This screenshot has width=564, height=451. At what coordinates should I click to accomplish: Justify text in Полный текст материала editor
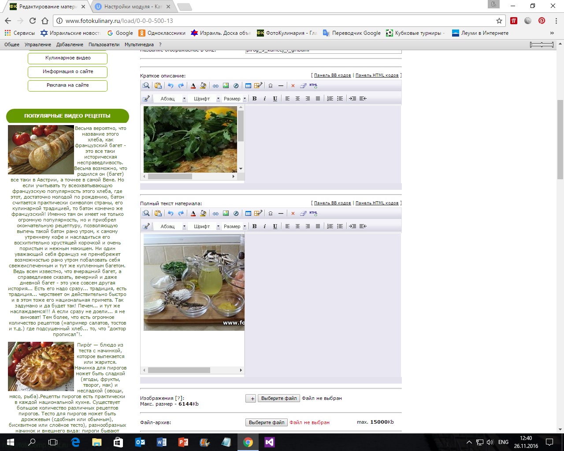tap(318, 226)
